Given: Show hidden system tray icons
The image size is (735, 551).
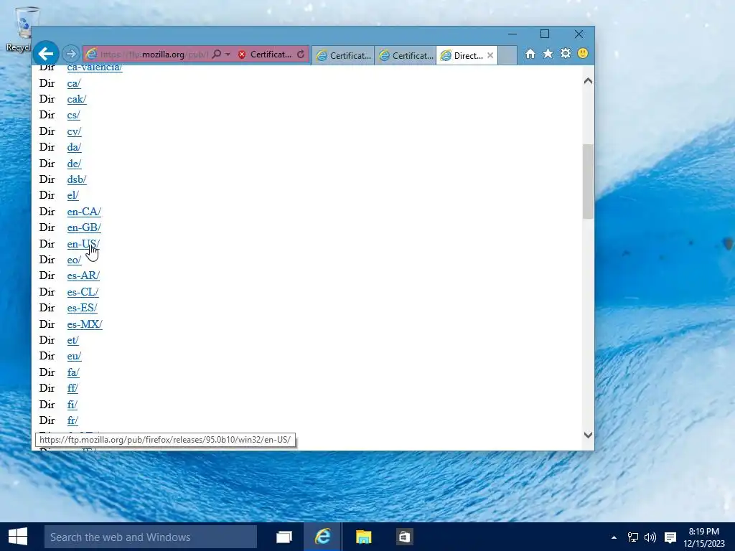Looking at the screenshot, I should [x=614, y=537].
